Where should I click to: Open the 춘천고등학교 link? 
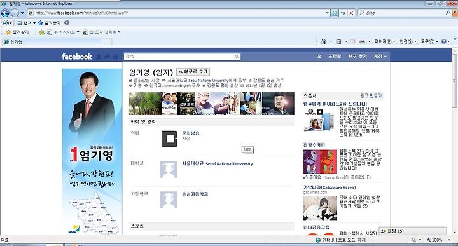[x=195, y=194]
